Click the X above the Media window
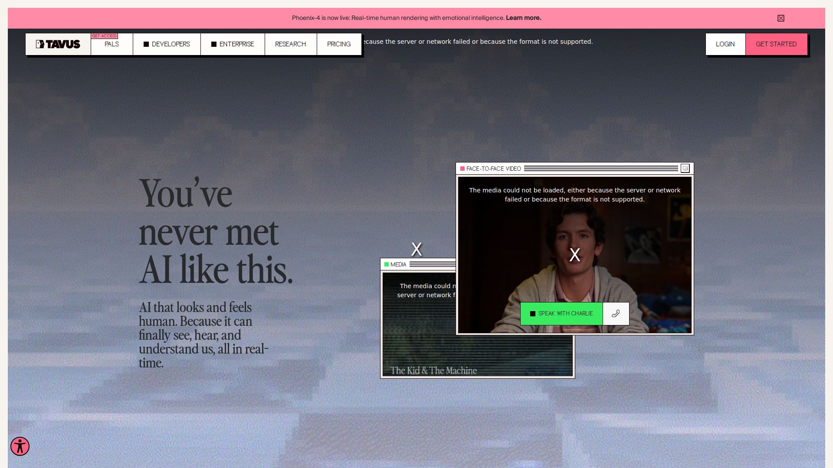Image resolution: width=833 pixels, height=468 pixels. (416, 249)
